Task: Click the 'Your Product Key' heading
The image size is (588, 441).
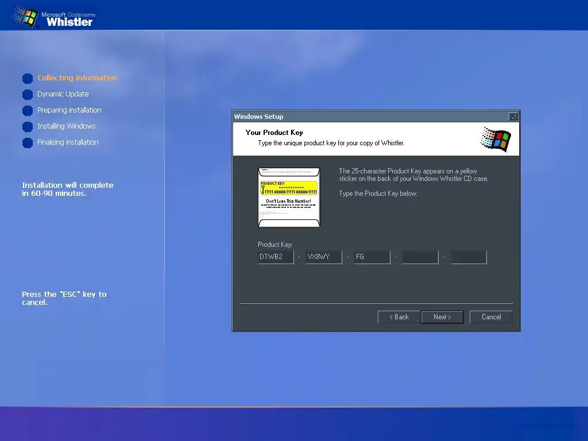Action: (274, 133)
